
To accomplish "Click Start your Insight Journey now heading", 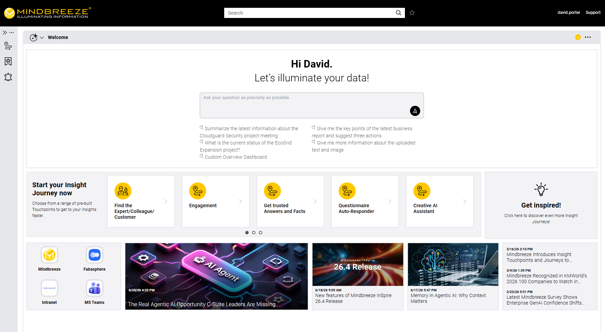I will pyautogui.click(x=59, y=189).
